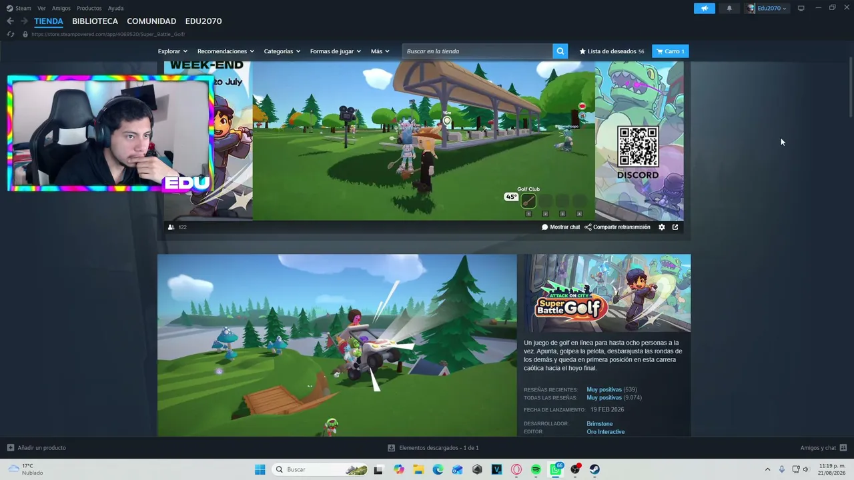The width and height of the screenshot is (854, 480).
Task: Open the Windows Start menu
Action: pos(260,469)
